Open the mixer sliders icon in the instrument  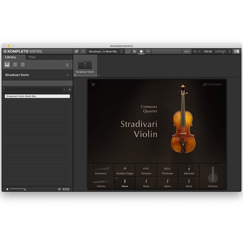pos(93,84)
